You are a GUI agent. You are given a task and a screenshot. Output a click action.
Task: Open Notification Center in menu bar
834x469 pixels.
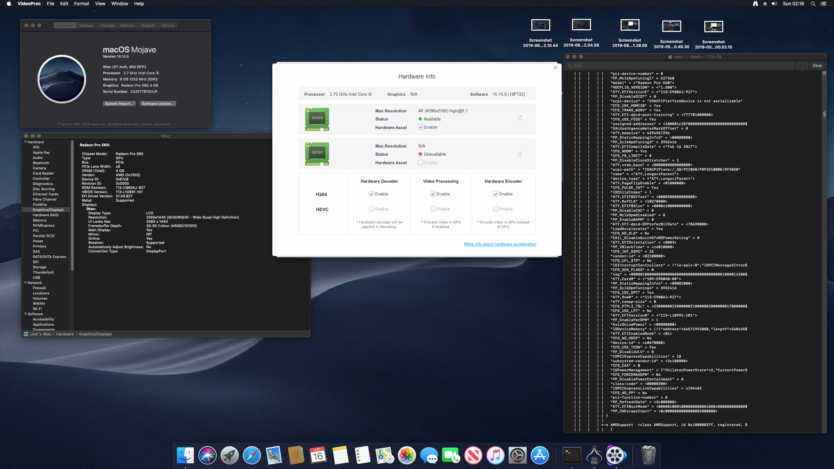click(823, 4)
